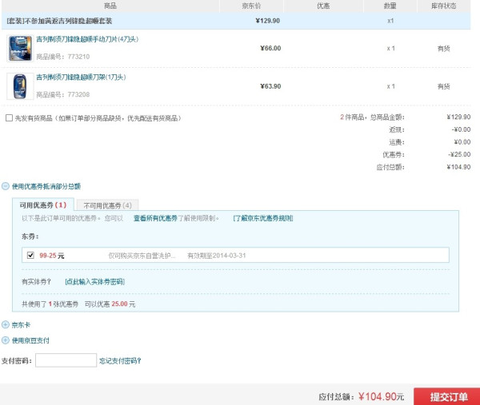Collapse the 使用优惠券抵消部分总额 section
Image resolution: width=480 pixels, height=405 pixels.
[x=6, y=186]
